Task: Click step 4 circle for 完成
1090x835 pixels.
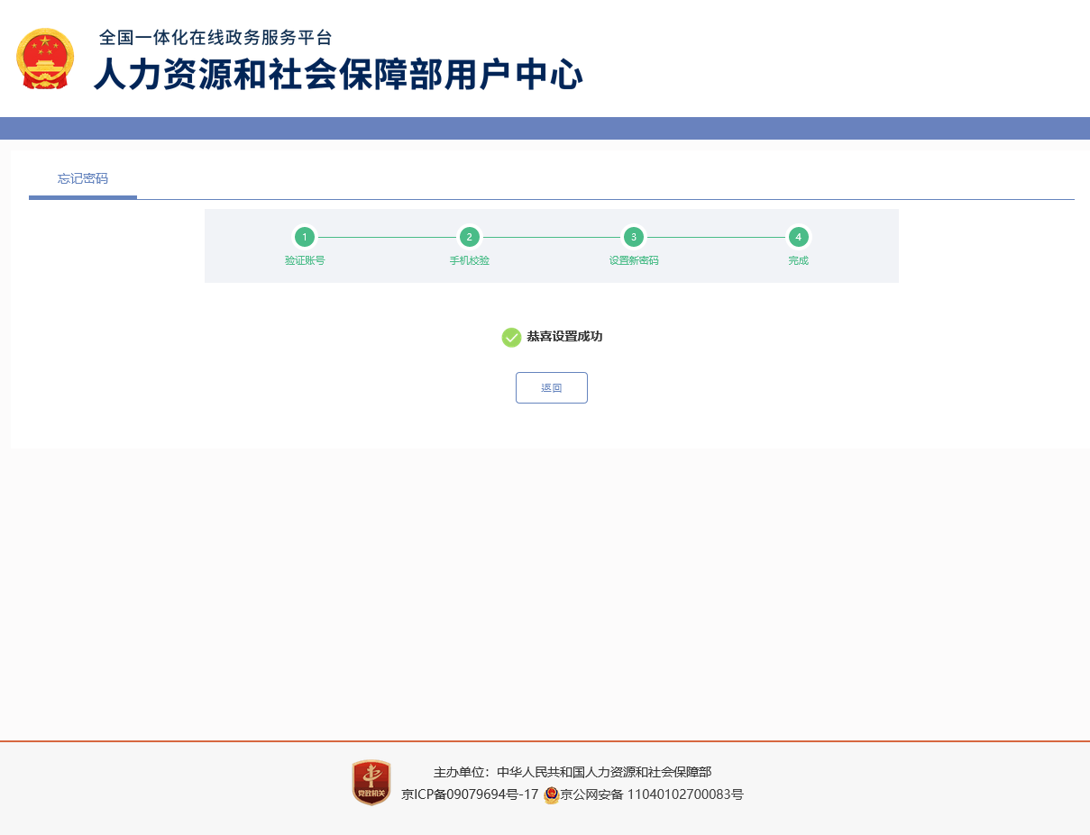Action: 798,237
